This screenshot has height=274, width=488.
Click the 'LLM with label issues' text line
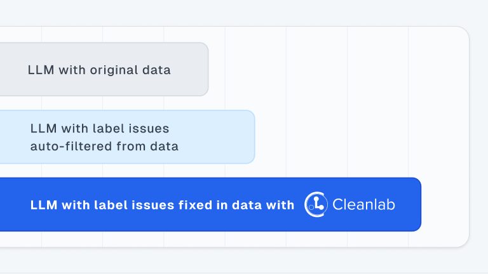100,128
